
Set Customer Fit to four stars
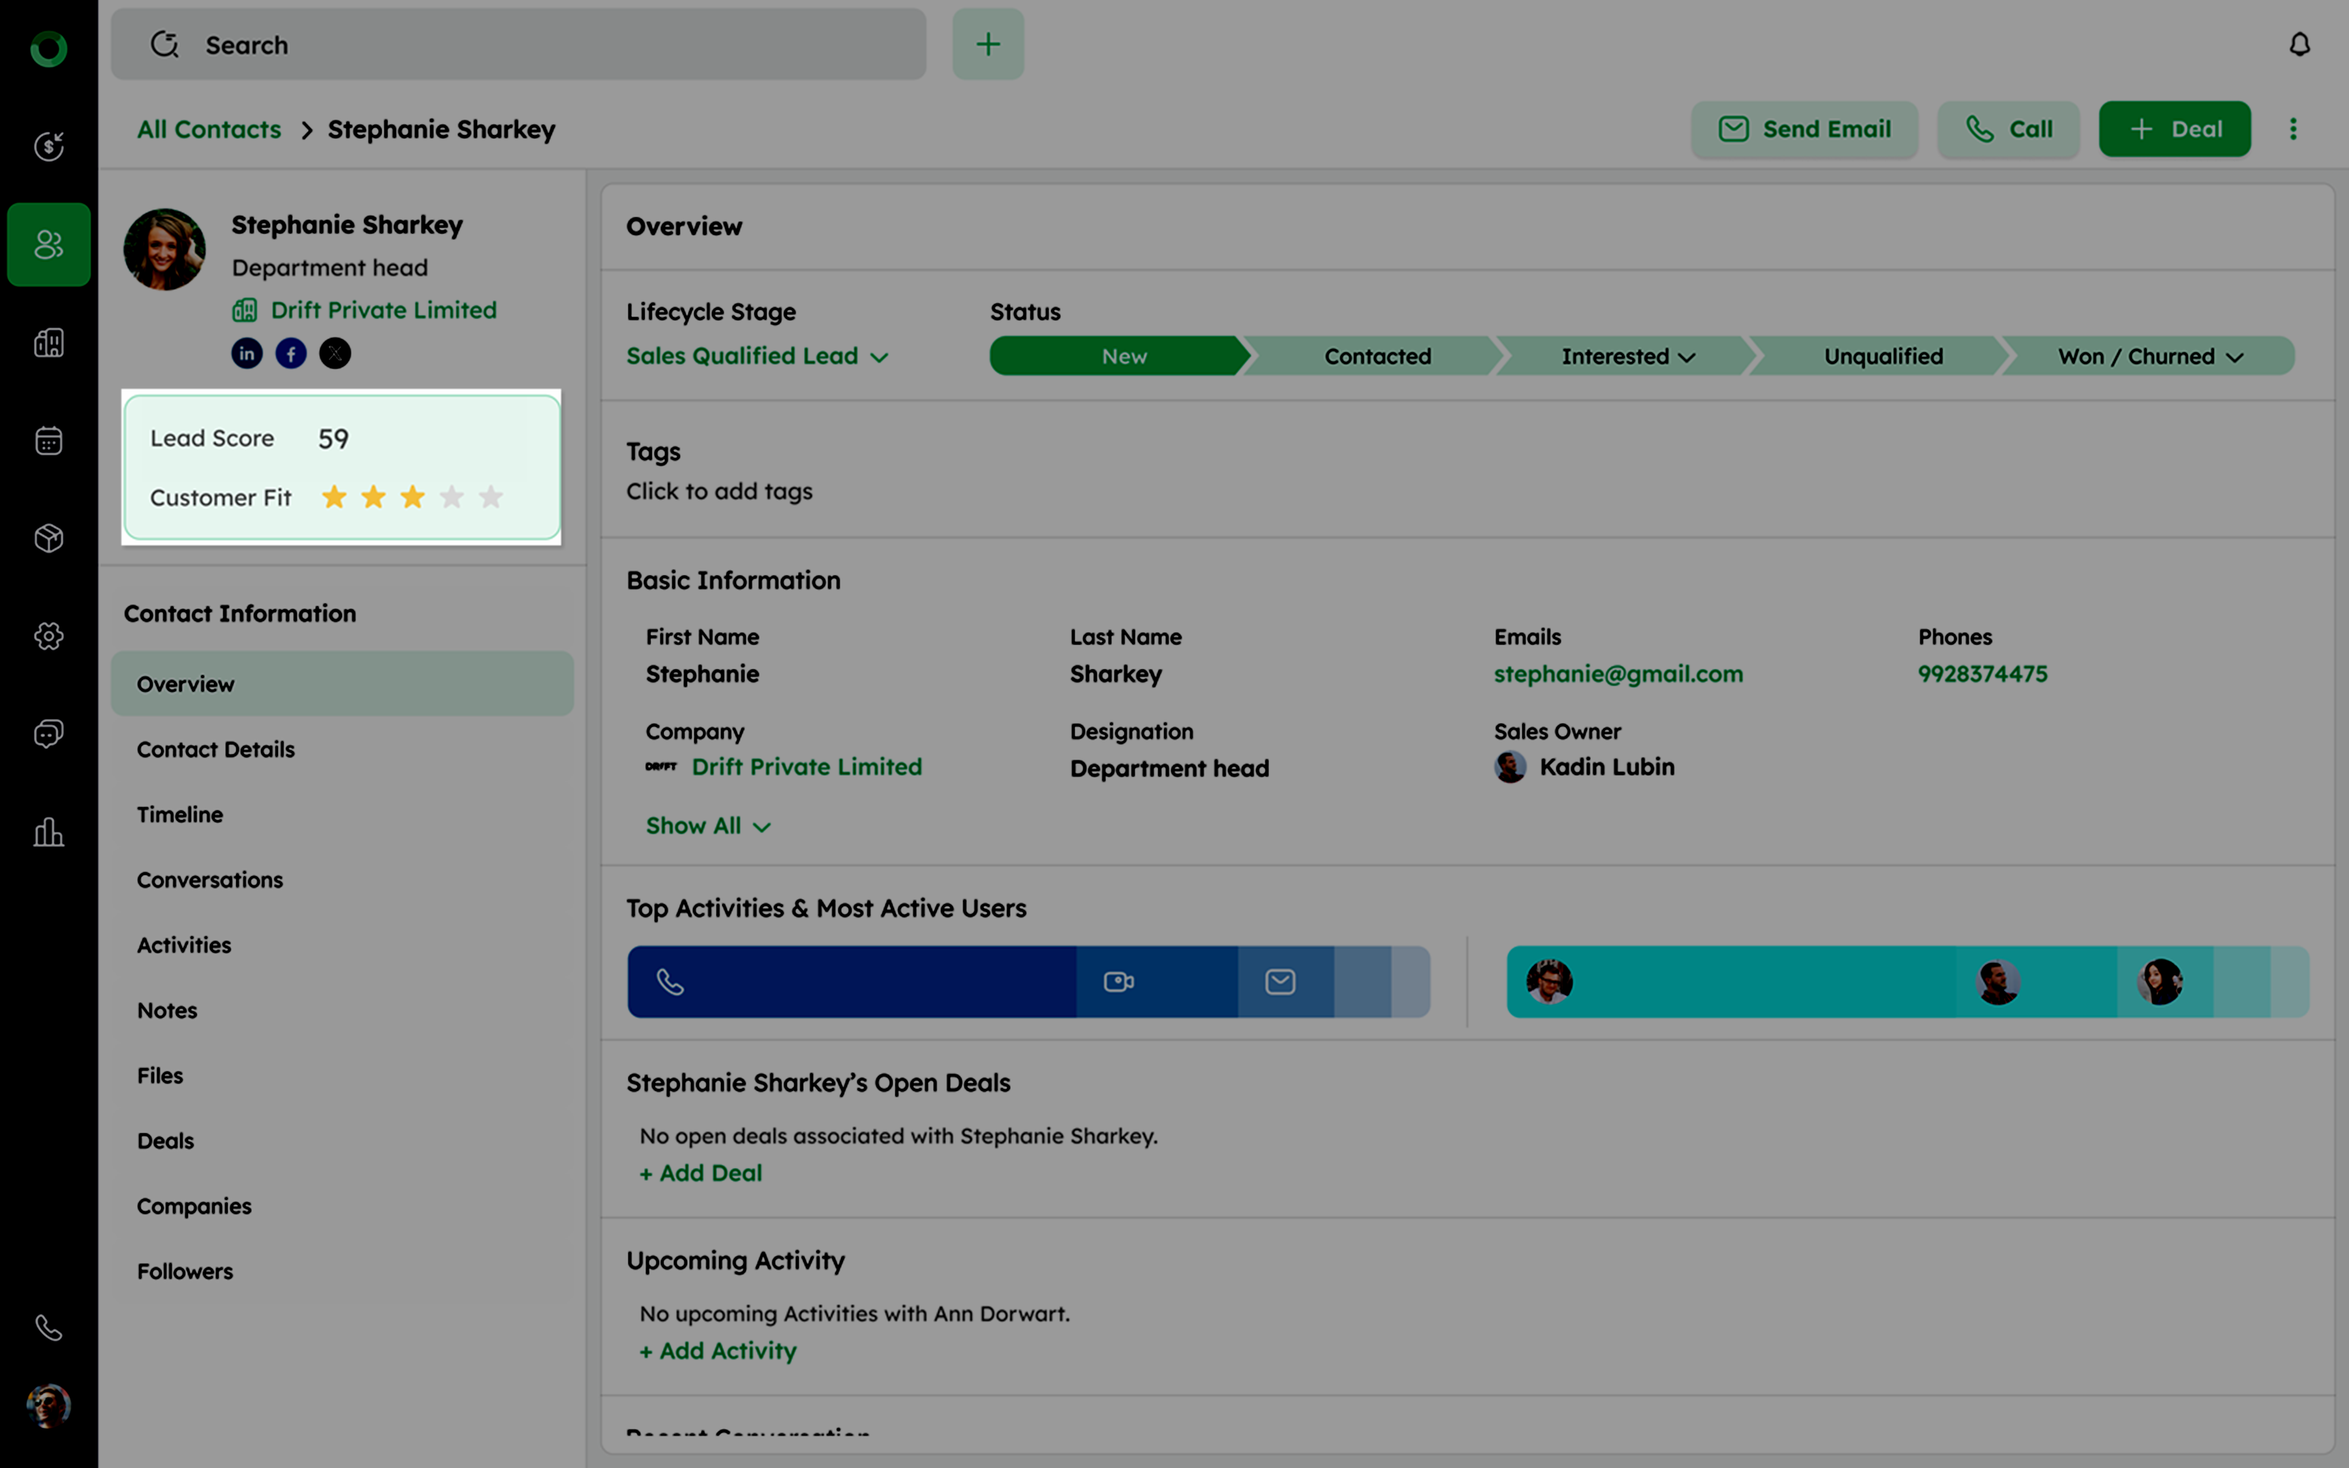point(452,497)
